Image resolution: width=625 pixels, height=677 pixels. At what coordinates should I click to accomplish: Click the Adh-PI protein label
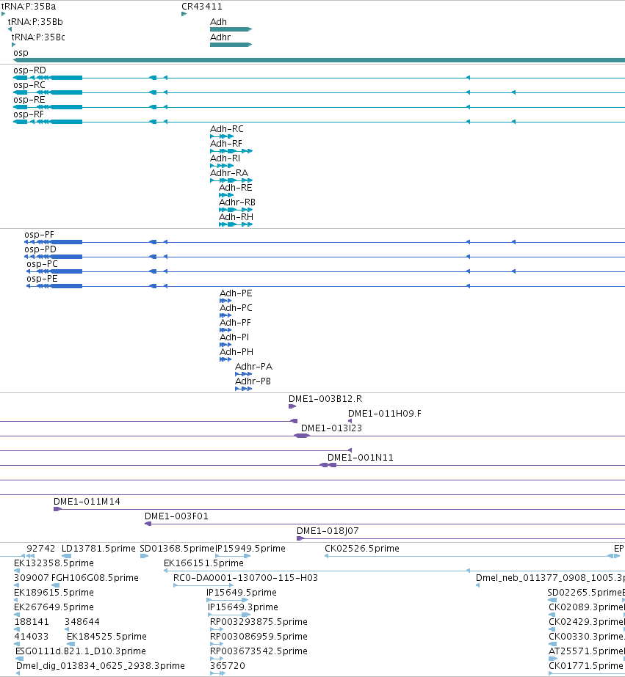coord(234,337)
